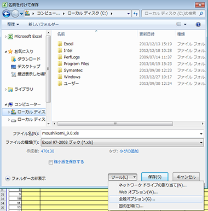Open the ファイルの種類 combo box
The image size is (208, 211).
coord(122,142)
